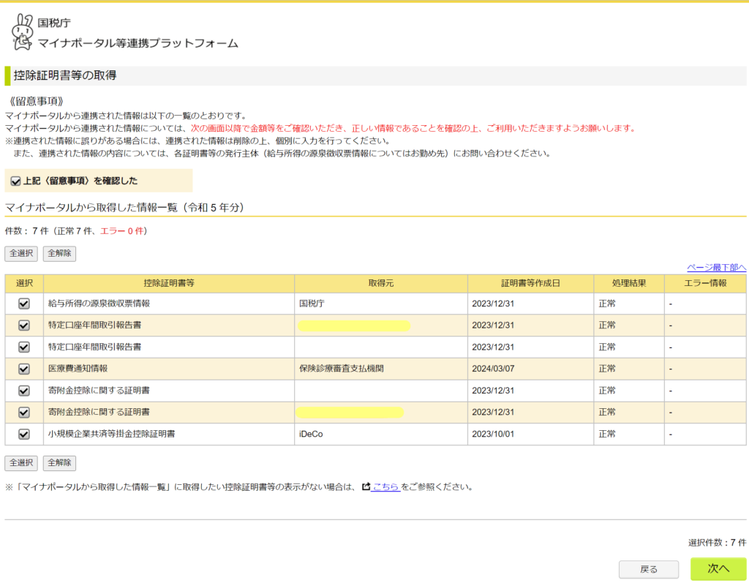Image resolution: width=749 pixels, height=583 pixels.
Task: Open the こちら help link
Action: coord(385,486)
